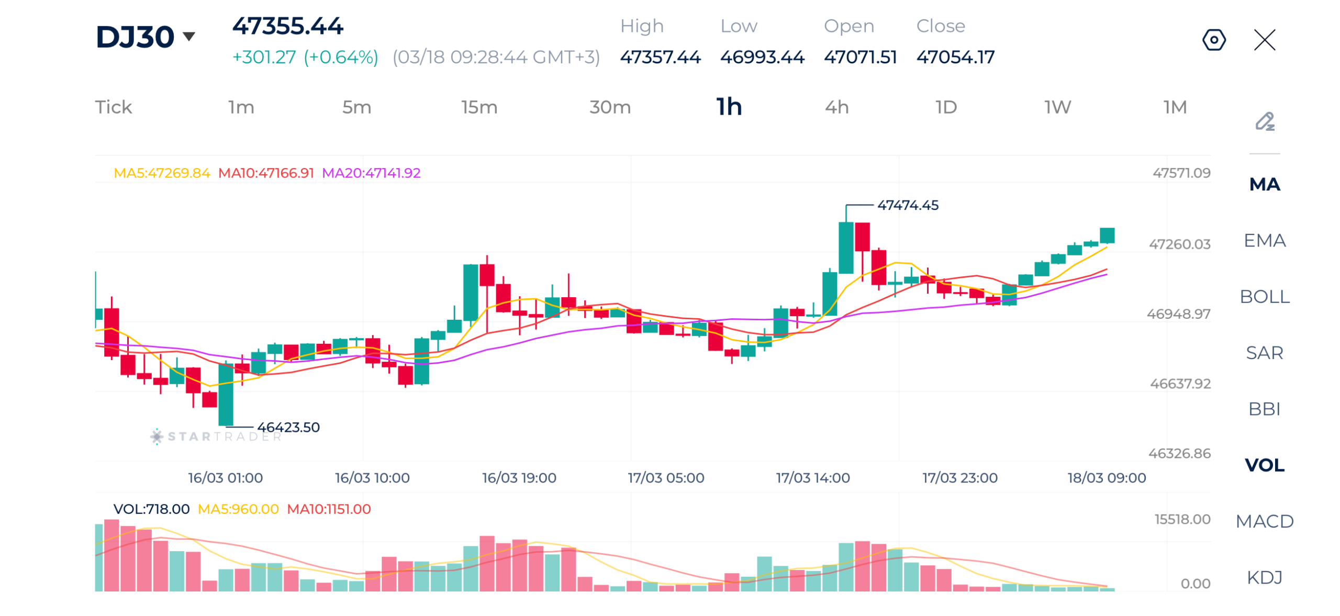Show the MACD sub-indicator

click(x=1264, y=521)
